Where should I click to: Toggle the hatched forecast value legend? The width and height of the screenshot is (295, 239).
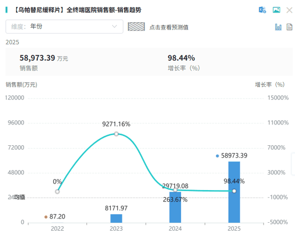[136, 27]
